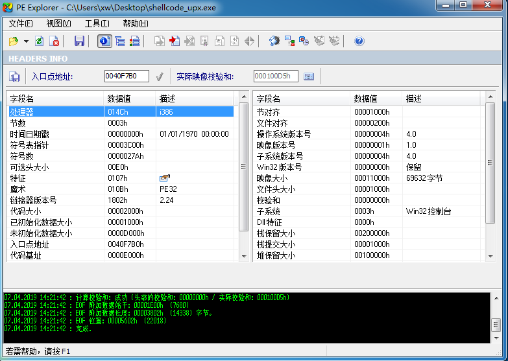This screenshot has width=508, height=361.
Task: Click second grayed brush-cleanup icon with arrow
Action: 334,41
